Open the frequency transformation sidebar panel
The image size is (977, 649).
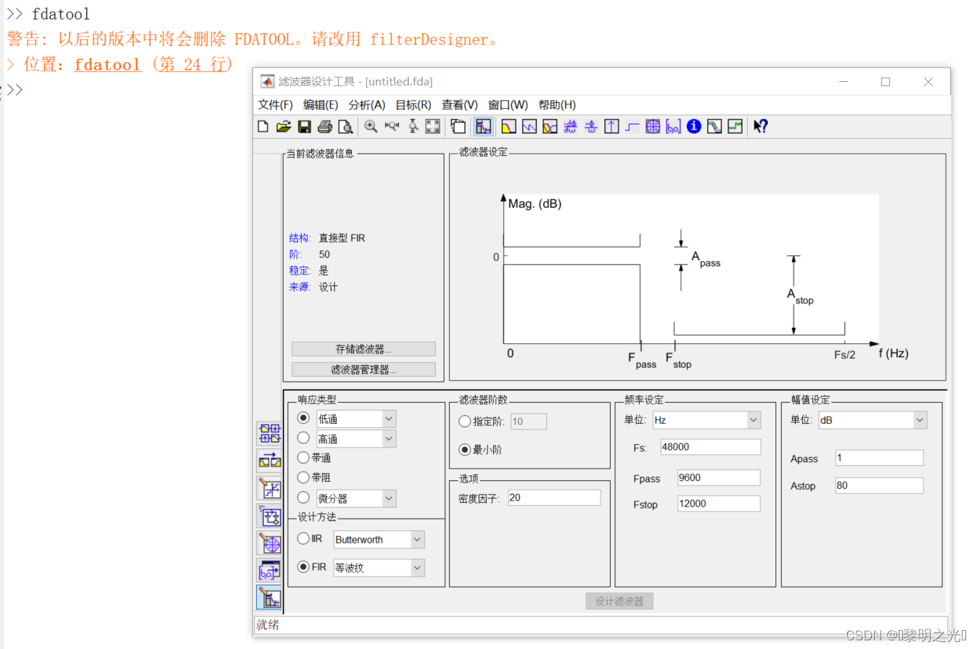pos(269,460)
